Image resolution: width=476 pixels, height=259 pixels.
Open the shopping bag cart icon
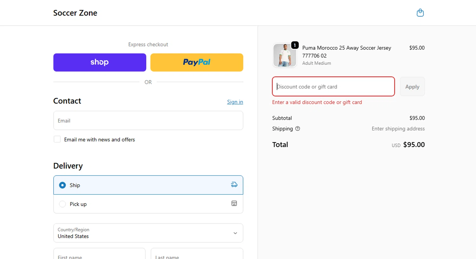click(420, 13)
